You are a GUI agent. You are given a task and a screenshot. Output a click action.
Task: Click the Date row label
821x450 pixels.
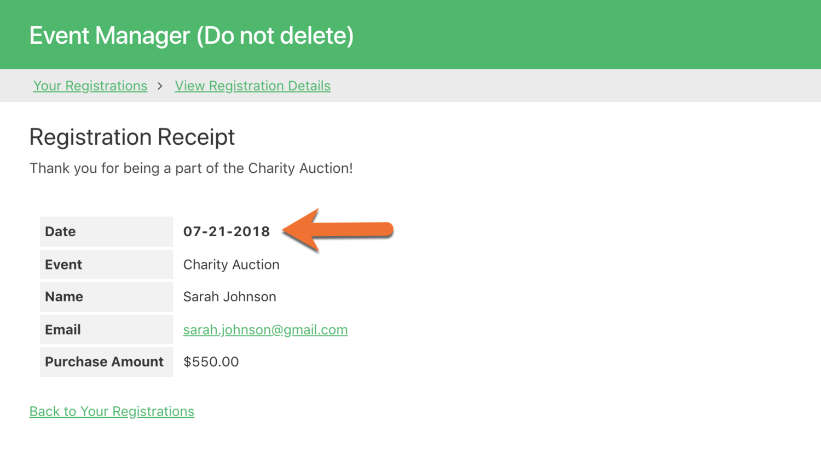[60, 232]
